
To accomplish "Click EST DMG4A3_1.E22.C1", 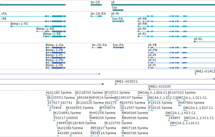I will pyautogui.click(x=162, y=98).
